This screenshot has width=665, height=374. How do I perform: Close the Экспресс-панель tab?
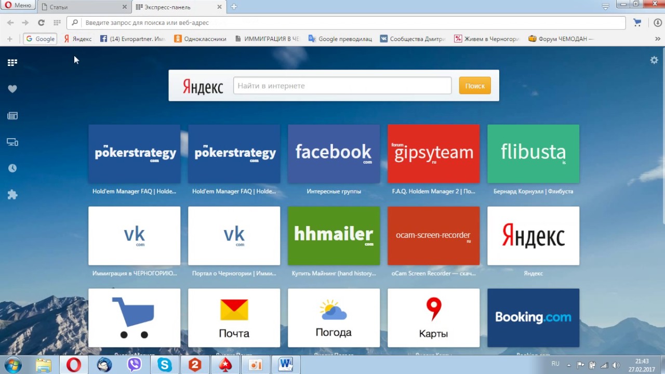(x=219, y=7)
